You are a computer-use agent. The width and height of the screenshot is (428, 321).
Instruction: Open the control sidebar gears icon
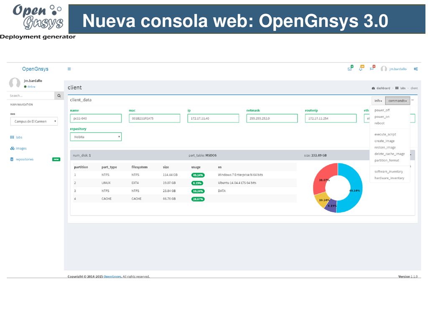416,69
